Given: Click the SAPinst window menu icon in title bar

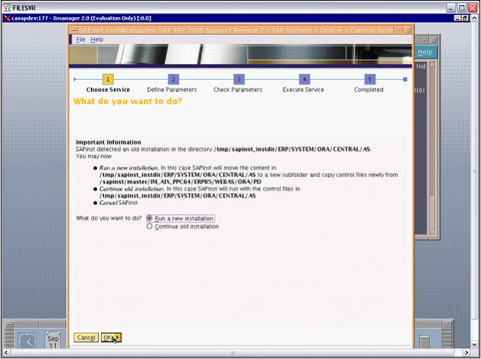Looking at the screenshot, I should pos(73,30).
